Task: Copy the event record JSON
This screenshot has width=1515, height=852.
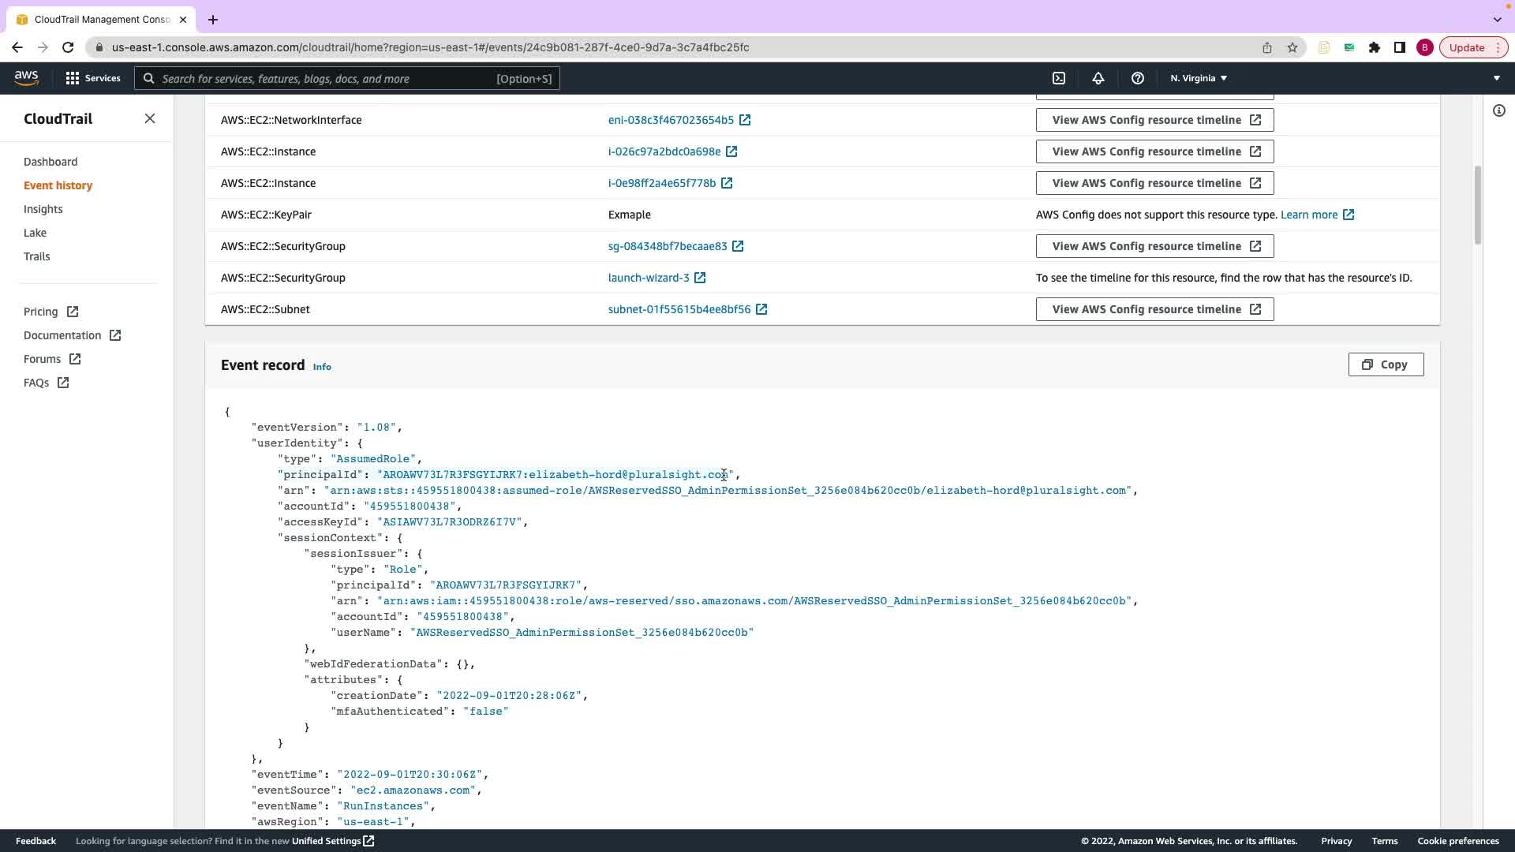Action: click(1386, 364)
